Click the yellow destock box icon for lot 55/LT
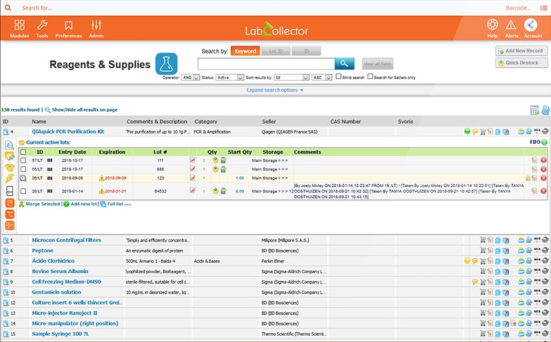The image size is (551, 342). 216,169
